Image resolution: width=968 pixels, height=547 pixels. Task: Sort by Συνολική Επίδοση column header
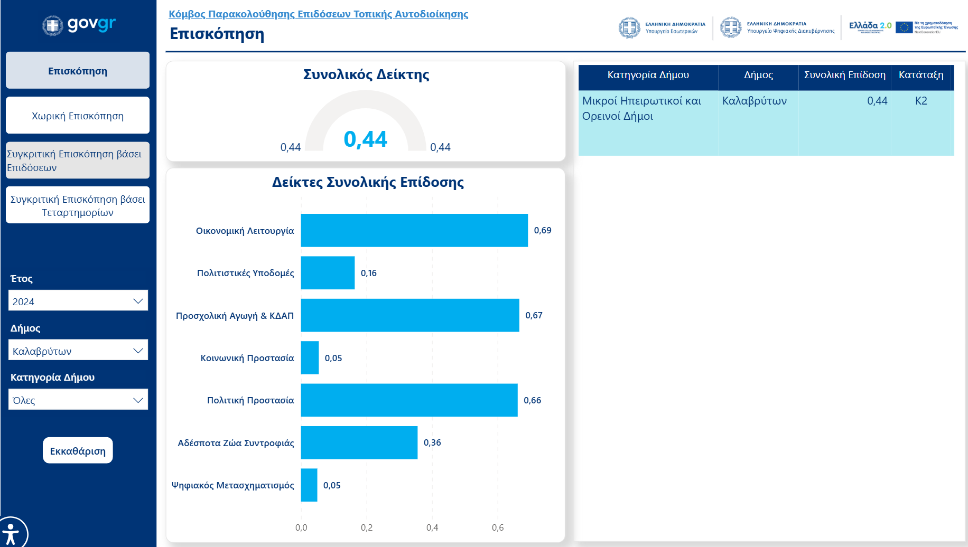coord(844,75)
